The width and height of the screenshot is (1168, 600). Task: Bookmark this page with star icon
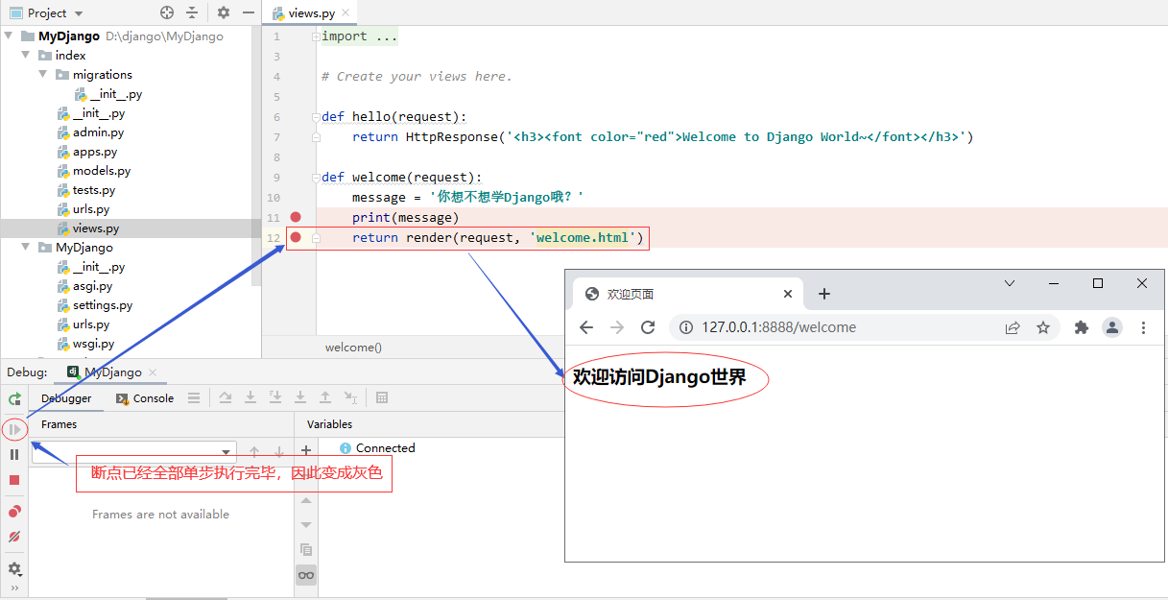pos(1043,327)
